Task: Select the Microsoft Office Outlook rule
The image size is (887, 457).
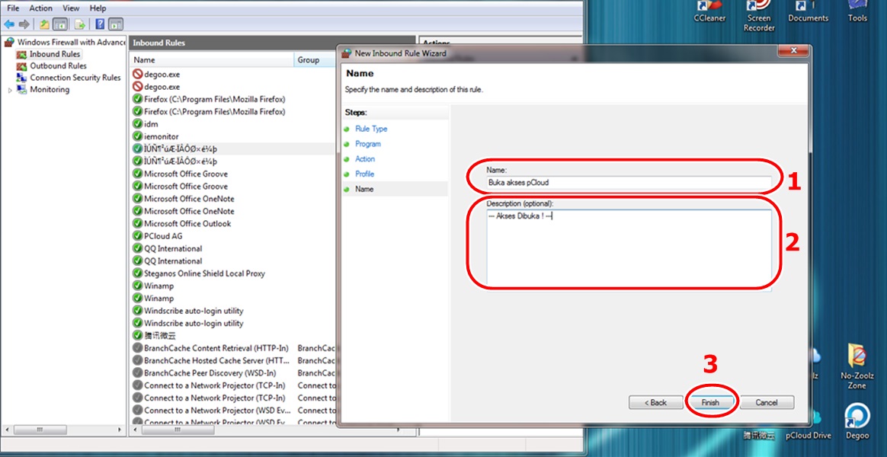Action: coord(187,223)
